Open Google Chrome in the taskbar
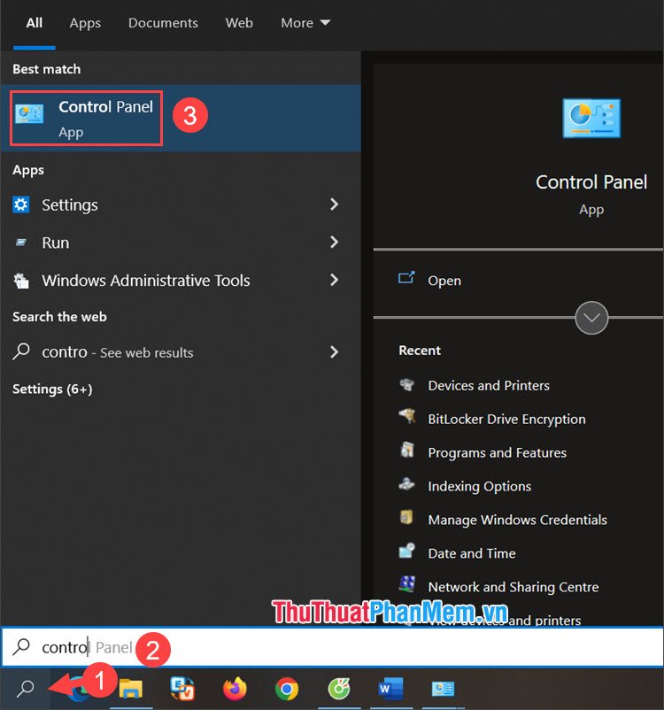This screenshot has width=664, height=710. pyautogui.click(x=287, y=689)
